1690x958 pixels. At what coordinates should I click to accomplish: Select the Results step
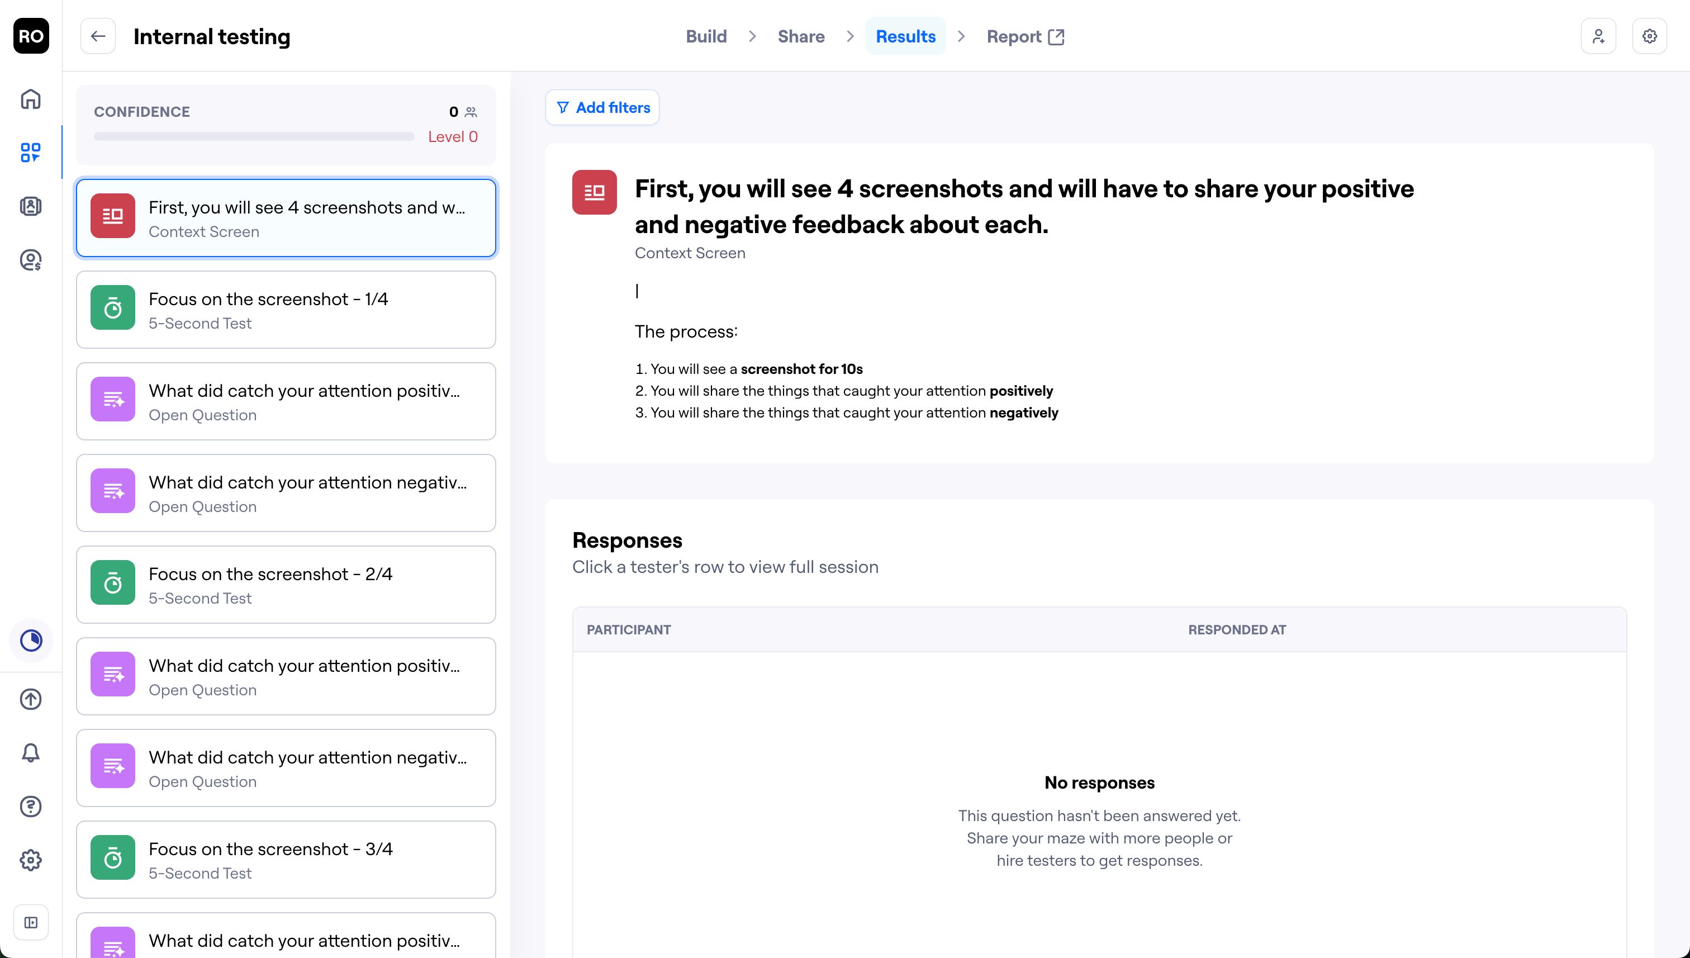[x=905, y=36]
